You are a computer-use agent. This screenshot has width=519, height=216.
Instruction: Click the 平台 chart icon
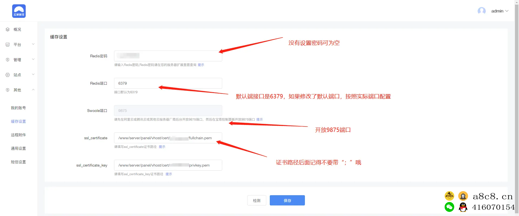click(8, 45)
